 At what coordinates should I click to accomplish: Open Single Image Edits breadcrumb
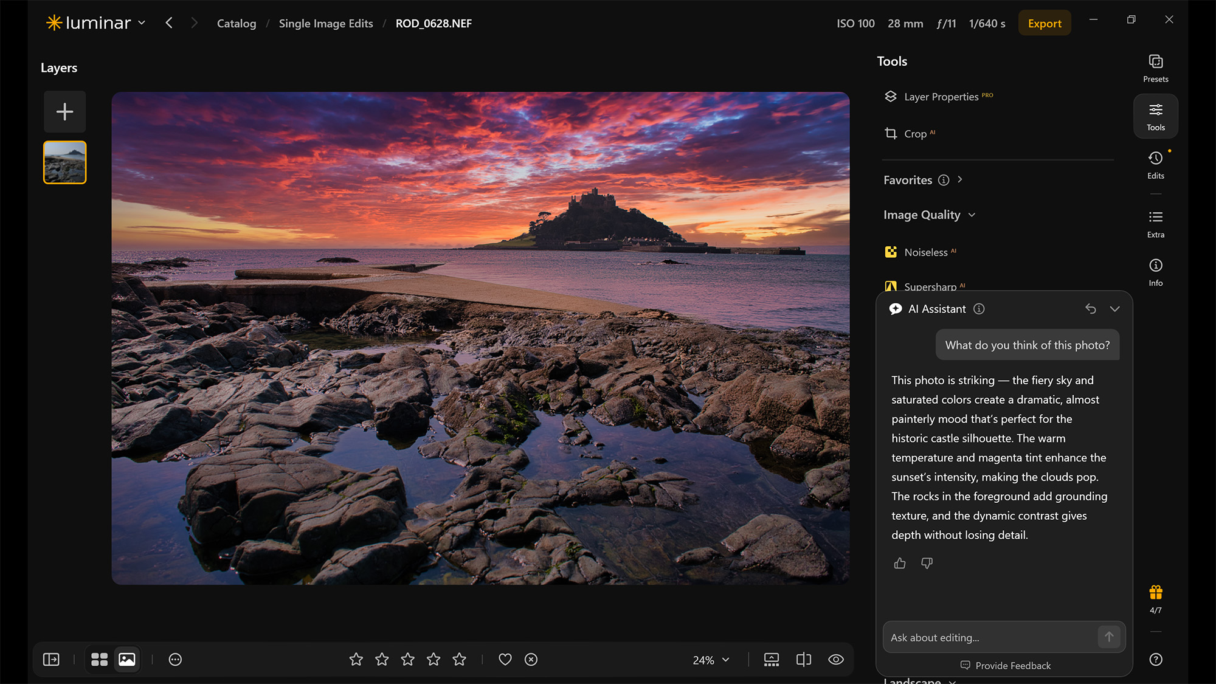coord(326,23)
